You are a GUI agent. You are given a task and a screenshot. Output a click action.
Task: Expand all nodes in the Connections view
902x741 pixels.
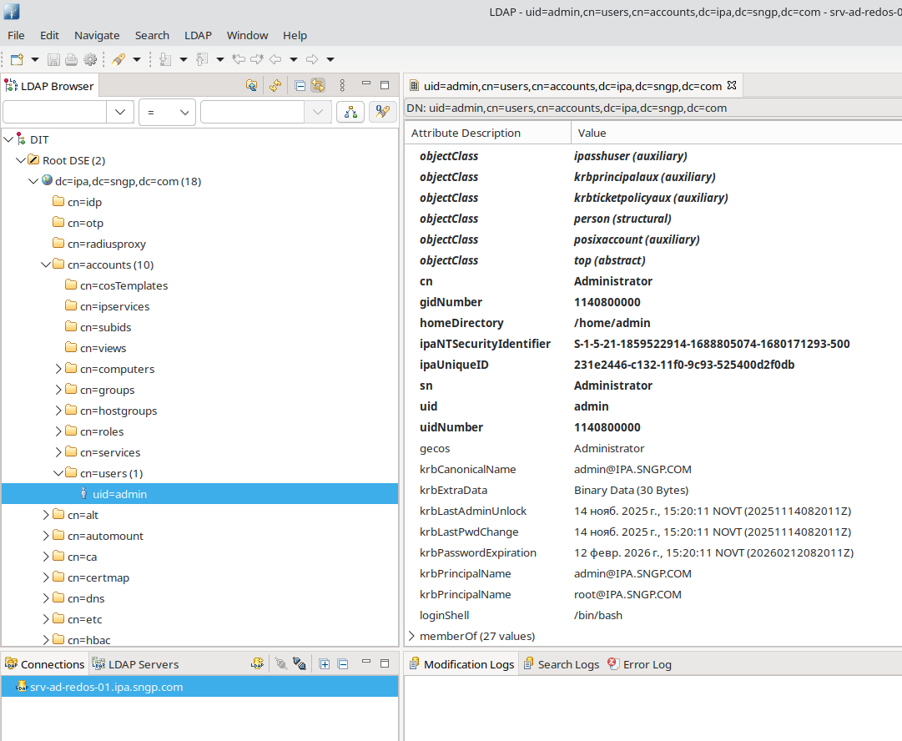tap(325, 663)
